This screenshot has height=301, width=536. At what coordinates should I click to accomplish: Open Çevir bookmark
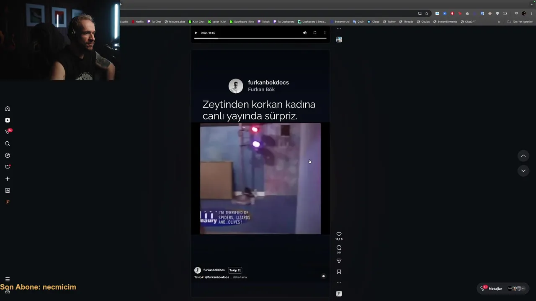(x=358, y=22)
